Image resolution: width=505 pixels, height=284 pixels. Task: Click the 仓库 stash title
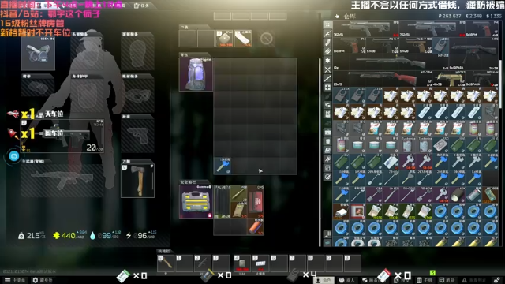(x=350, y=16)
